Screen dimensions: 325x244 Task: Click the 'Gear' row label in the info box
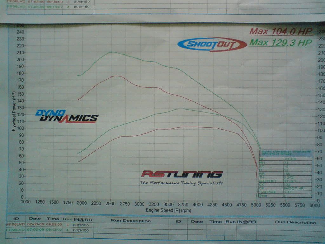263,196
